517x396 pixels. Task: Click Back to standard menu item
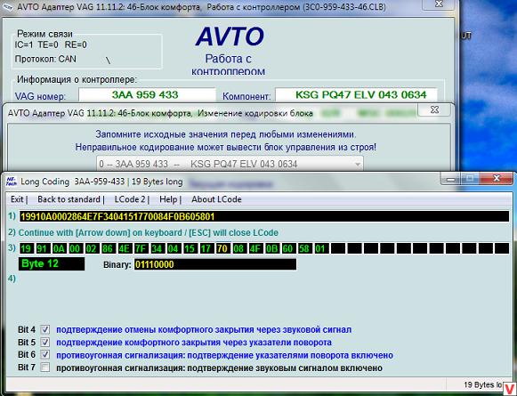coord(69,199)
